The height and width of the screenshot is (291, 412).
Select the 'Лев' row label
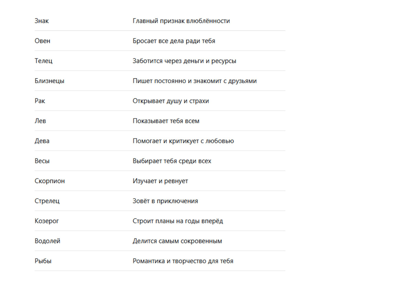tap(40, 121)
